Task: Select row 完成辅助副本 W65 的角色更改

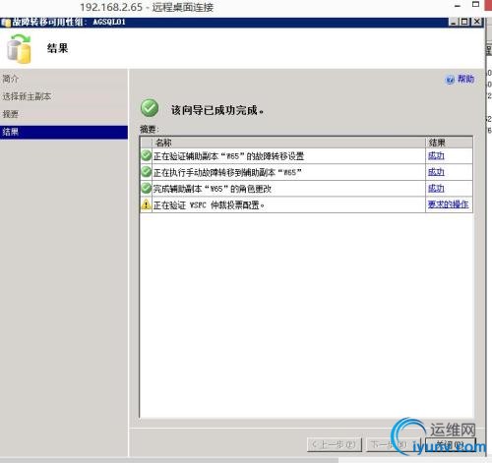Action: (x=306, y=189)
